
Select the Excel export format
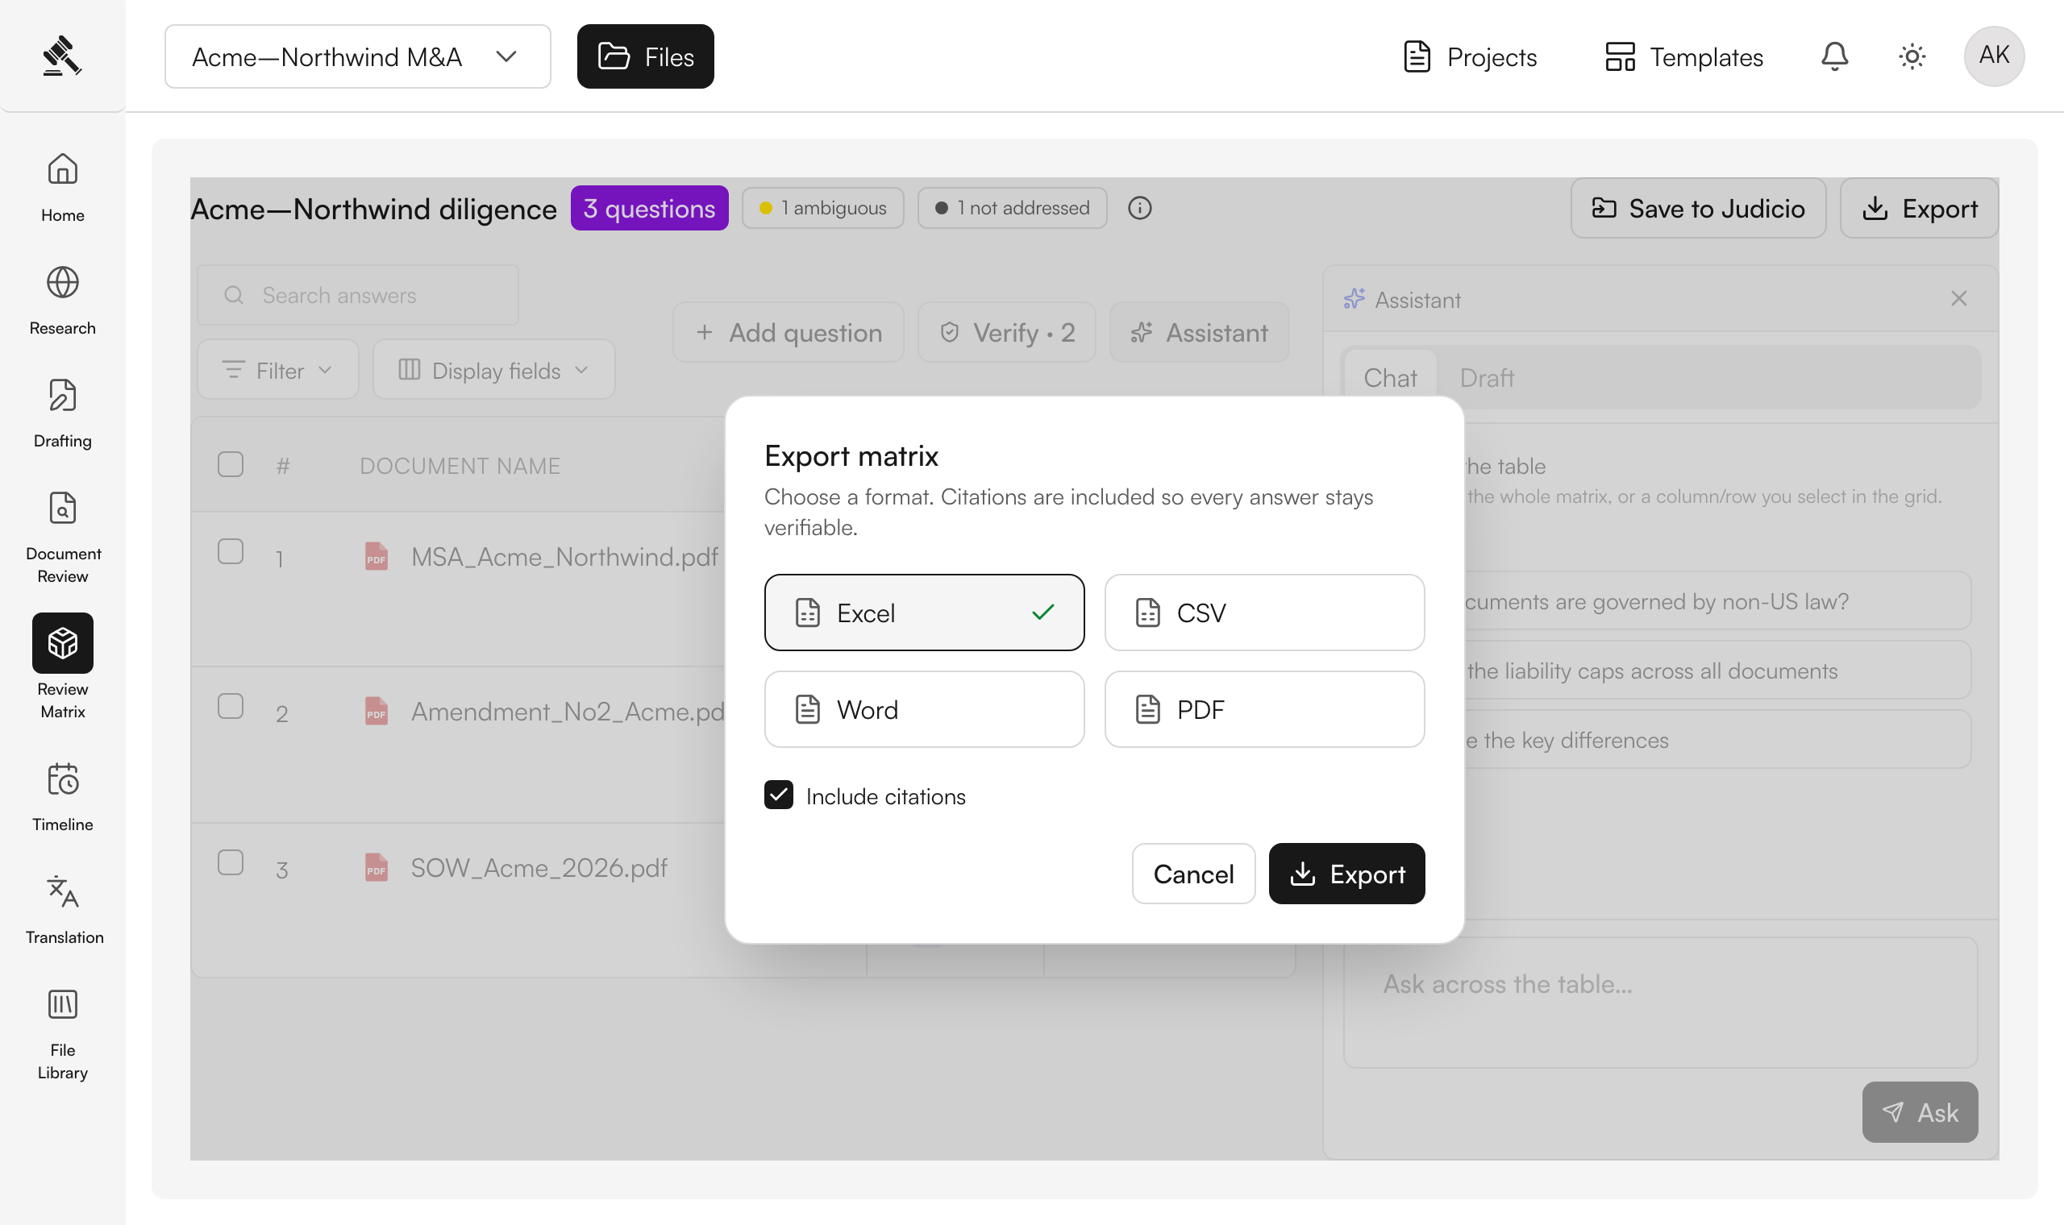click(x=924, y=612)
